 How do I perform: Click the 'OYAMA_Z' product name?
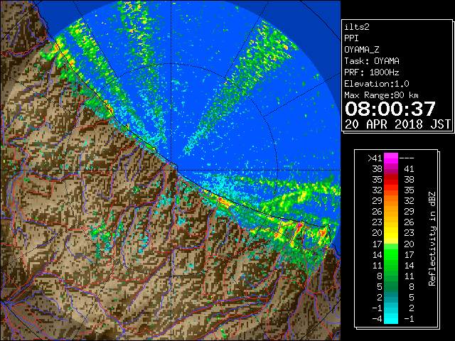362,50
